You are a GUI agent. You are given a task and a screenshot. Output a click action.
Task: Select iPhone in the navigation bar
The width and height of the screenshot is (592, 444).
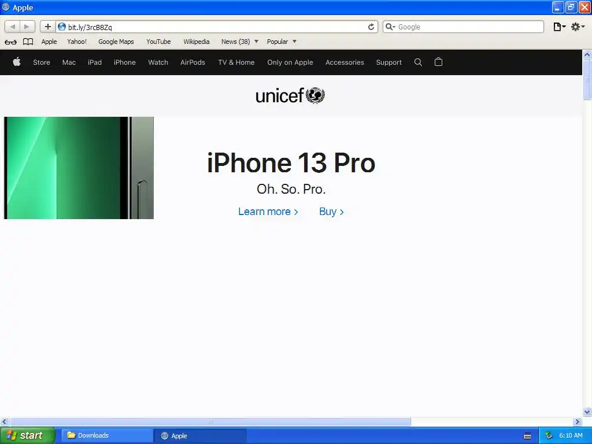coord(125,62)
